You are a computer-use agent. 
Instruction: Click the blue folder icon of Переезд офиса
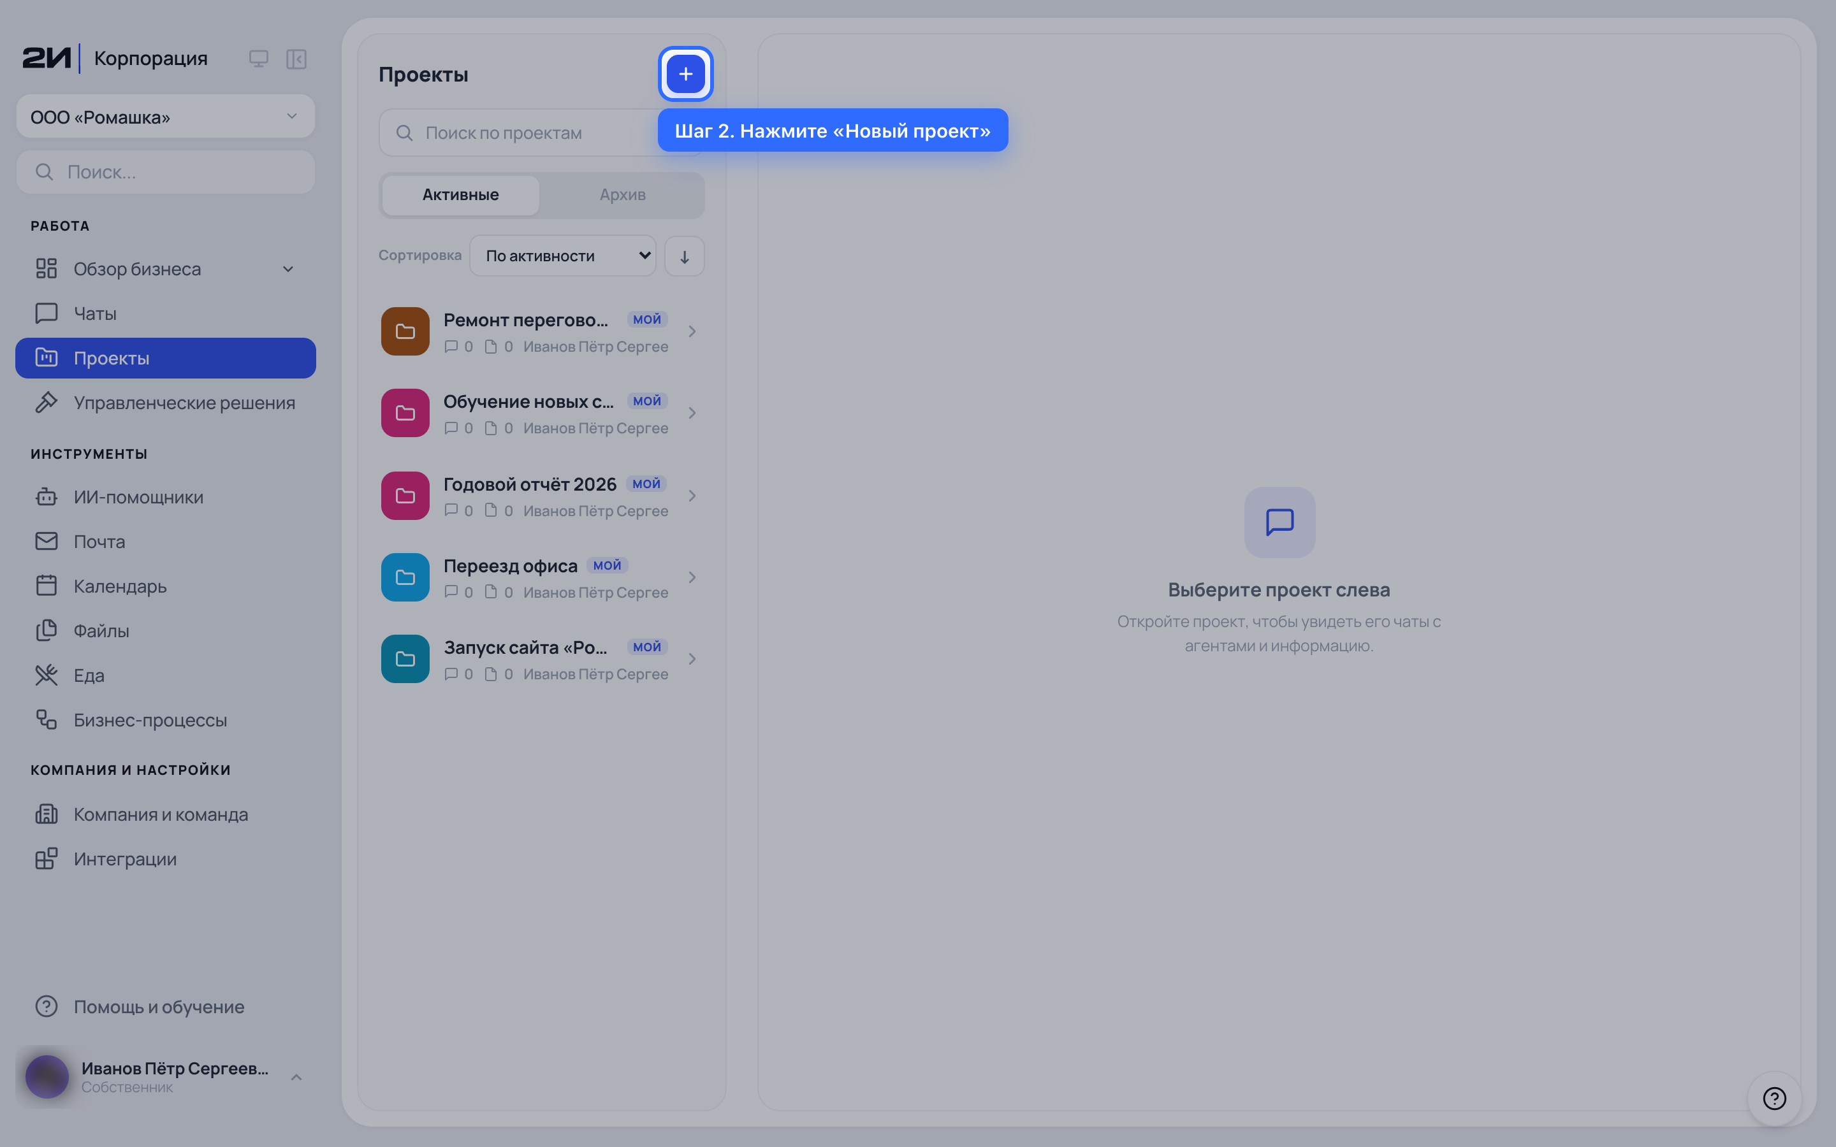point(405,577)
